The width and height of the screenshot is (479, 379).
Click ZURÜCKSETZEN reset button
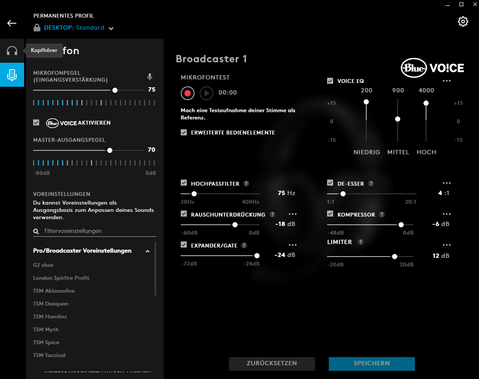272,364
